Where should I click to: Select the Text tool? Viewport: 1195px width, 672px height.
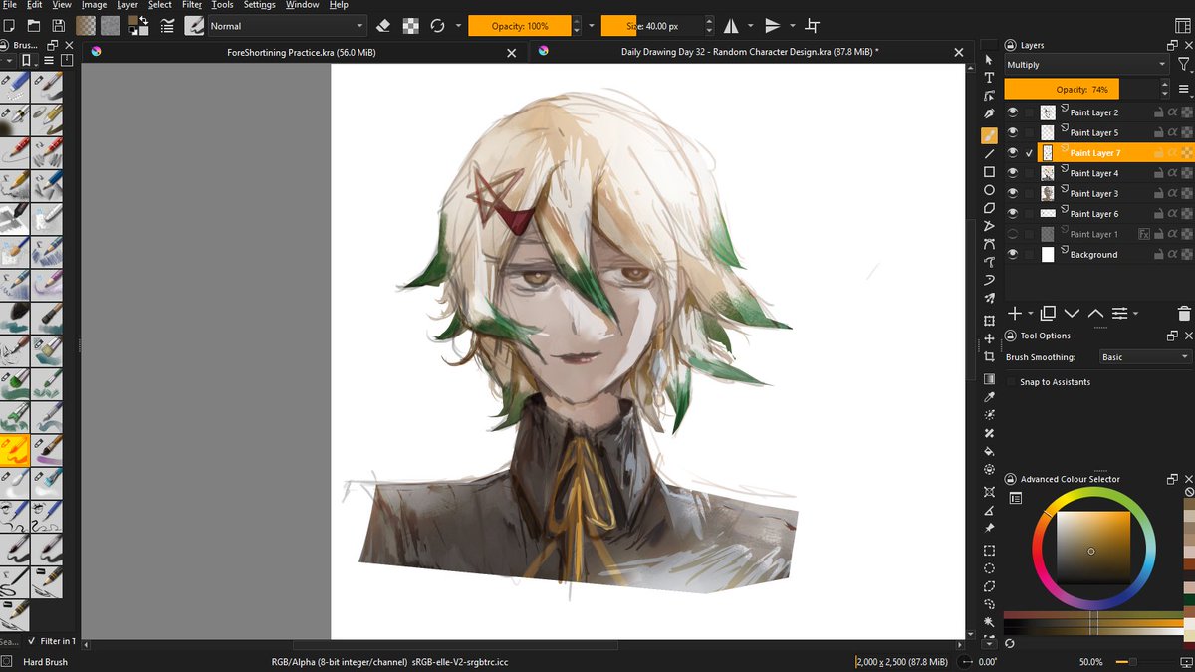pyautogui.click(x=989, y=78)
